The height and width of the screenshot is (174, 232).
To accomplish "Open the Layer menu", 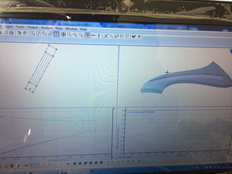I will click(9, 26).
